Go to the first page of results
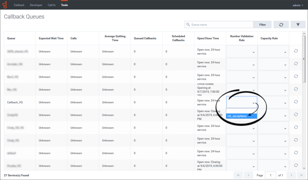Viewport: 308px width, 180px height. pyautogui.click(x=239, y=175)
